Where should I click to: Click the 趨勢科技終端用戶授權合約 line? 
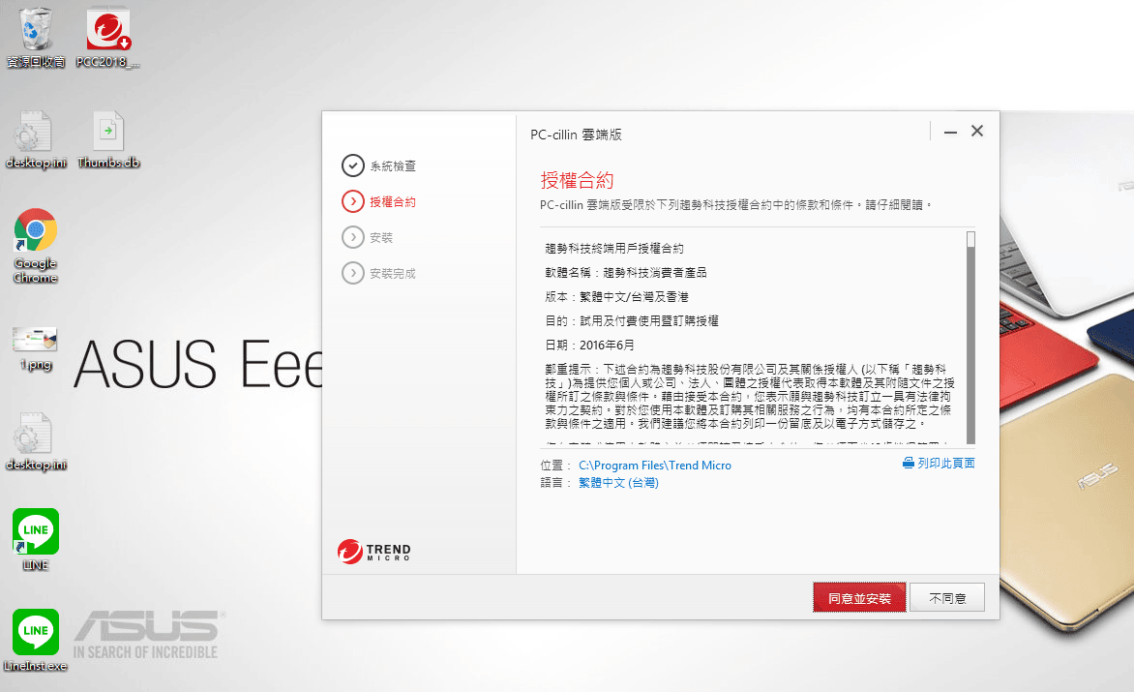[614, 249]
